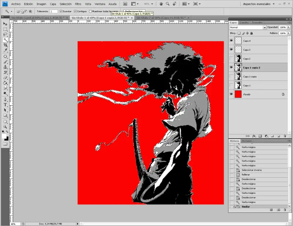Hide the Fondo layer
Screen dimensions: 293x226
[x=231, y=94]
